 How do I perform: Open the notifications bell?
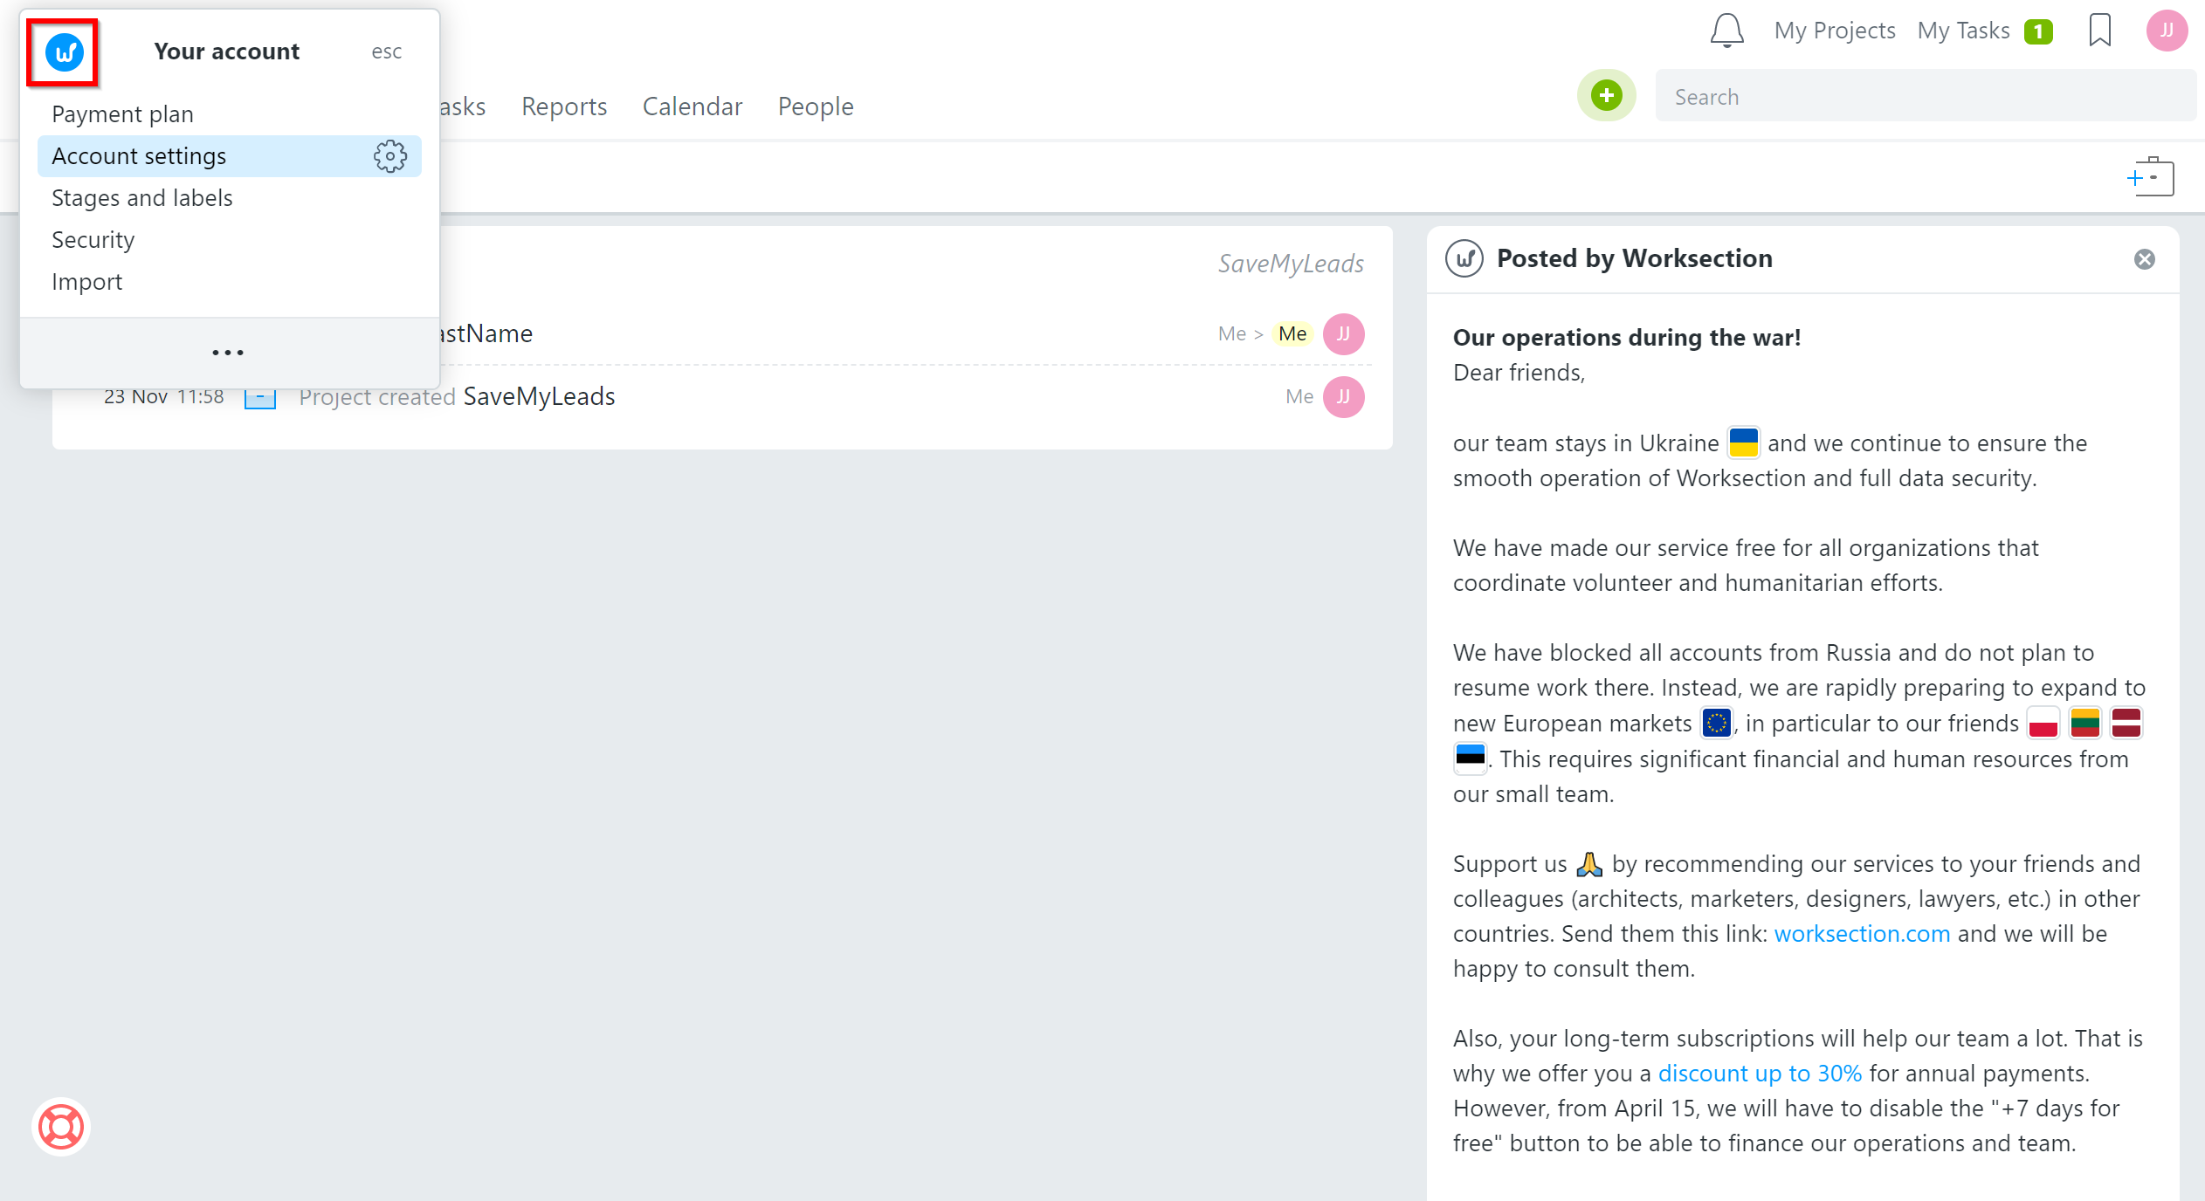click(x=1726, y=31)
